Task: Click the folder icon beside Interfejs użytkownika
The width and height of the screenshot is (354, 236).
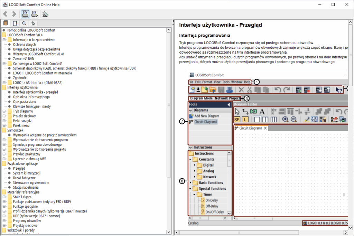Action: tap(4, 87)
